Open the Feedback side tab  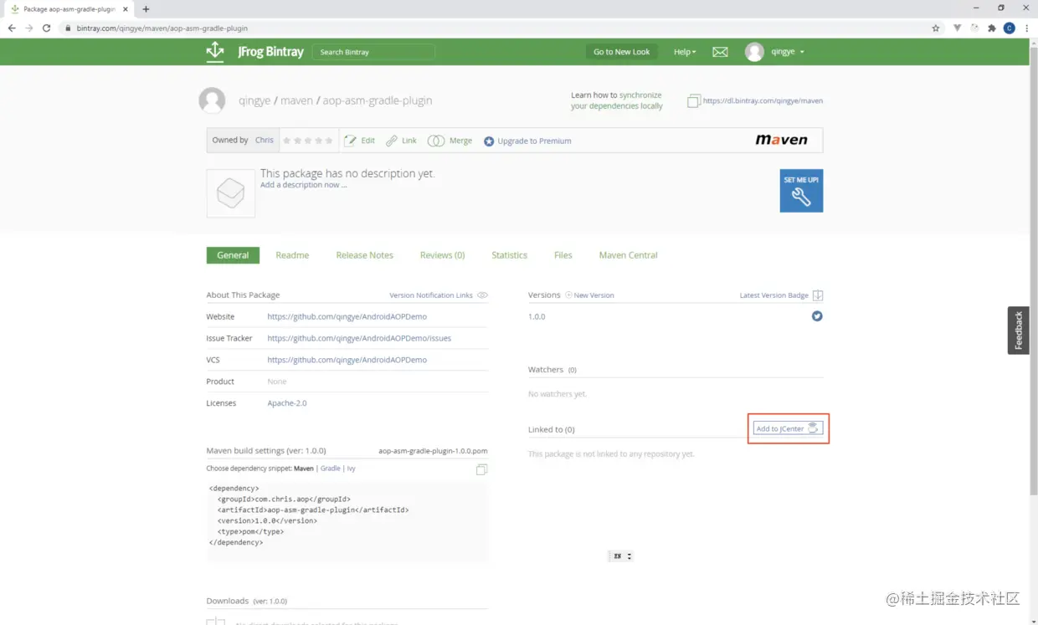pos(1019,330)
